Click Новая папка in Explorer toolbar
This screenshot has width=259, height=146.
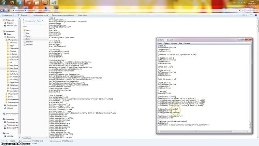pos(82,15)
